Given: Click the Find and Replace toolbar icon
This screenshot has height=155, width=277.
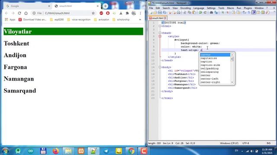Looking at the screenshot, I should click(x=216, y=12).
